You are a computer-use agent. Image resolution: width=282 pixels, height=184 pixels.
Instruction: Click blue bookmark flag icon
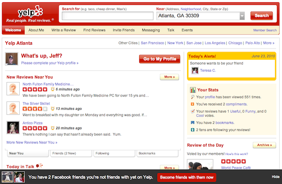pos(192,123)
